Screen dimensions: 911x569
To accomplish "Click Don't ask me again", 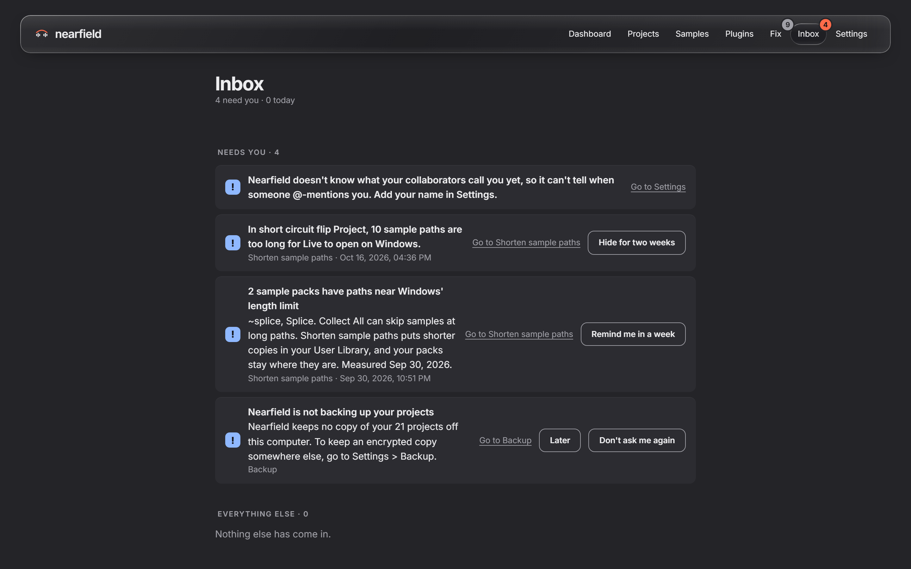I will [636, 440].
